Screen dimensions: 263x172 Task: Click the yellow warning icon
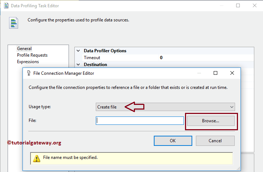tap(37, 158)
